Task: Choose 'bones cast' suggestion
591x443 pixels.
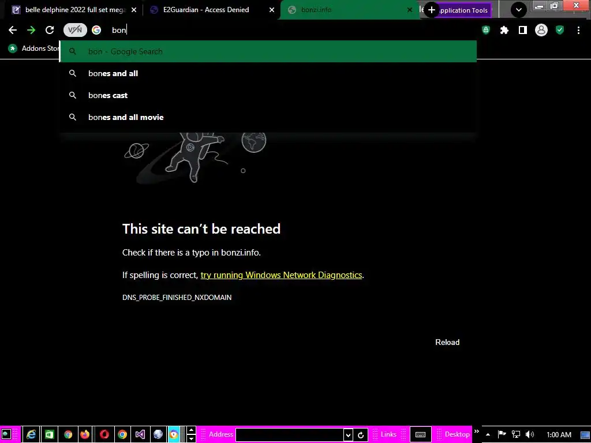Action: click(268, 95)
